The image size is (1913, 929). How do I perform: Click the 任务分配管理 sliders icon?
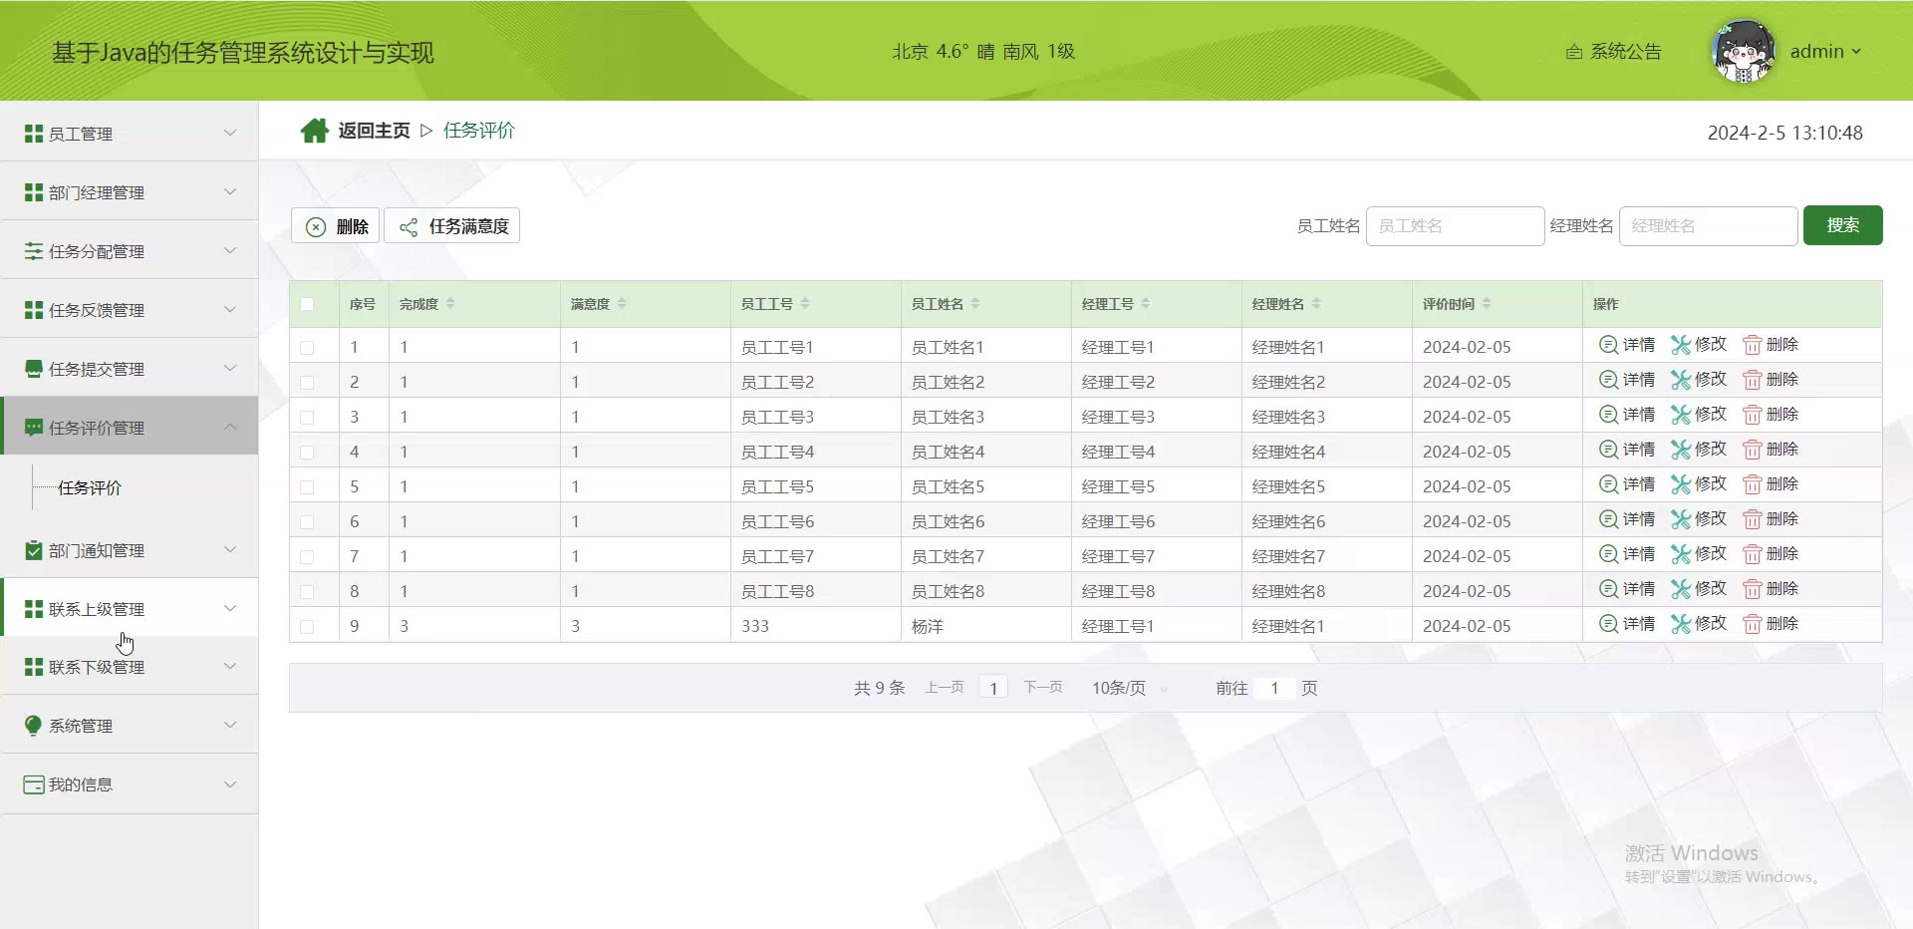coord(34,251)
